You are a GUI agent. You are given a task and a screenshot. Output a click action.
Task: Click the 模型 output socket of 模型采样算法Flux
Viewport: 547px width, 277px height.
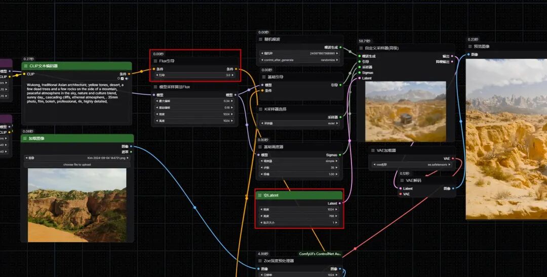click(236, 95)
